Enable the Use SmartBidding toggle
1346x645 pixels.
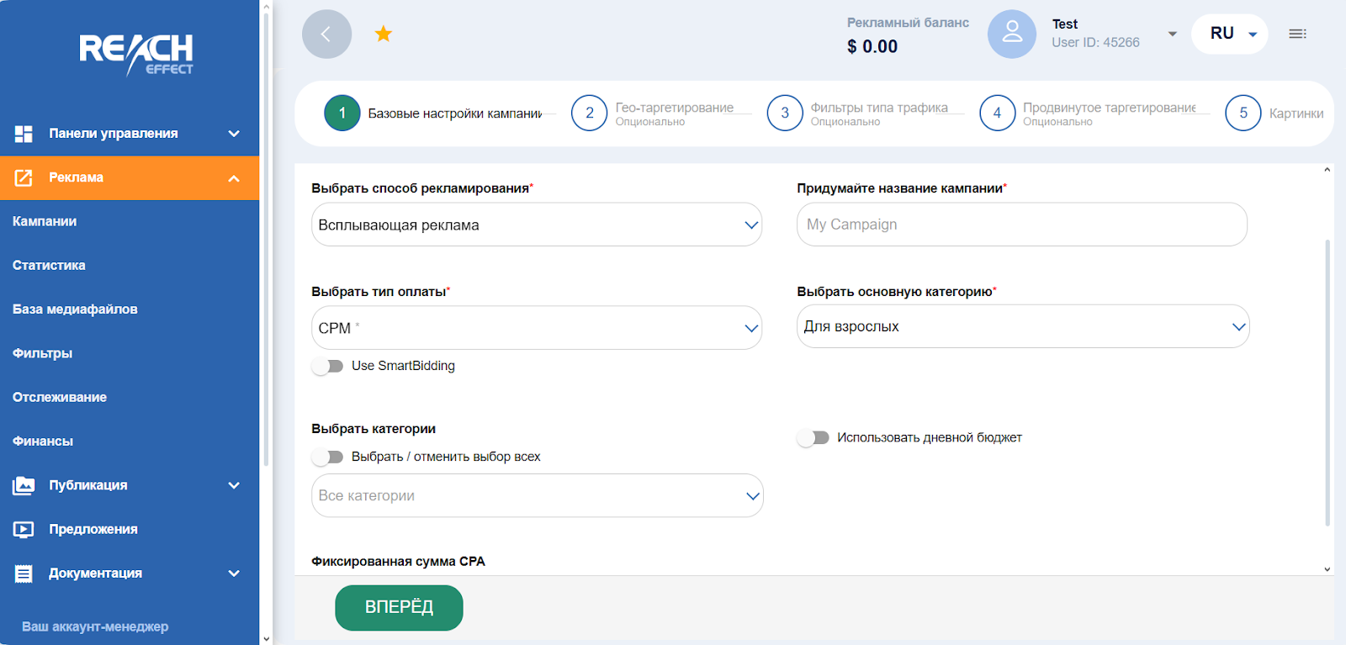click(x=327, y=366)
